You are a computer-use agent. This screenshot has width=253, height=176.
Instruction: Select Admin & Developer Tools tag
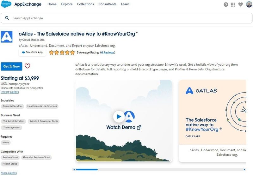[x=44, y=121]
